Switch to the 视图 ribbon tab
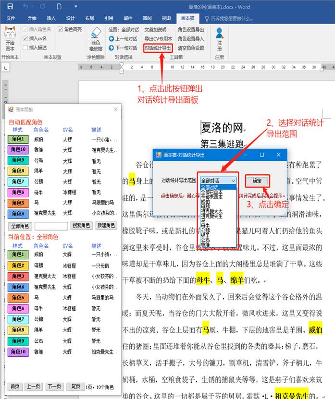The image size is (335, 399). pos(166,18)
